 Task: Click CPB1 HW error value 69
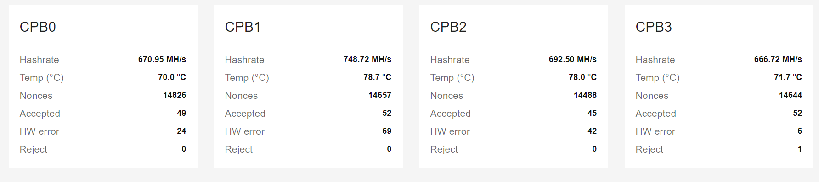pos(387,131)
